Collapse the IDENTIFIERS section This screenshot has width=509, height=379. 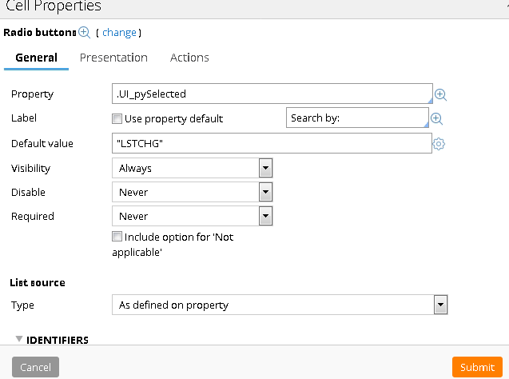tap(19, 339)
